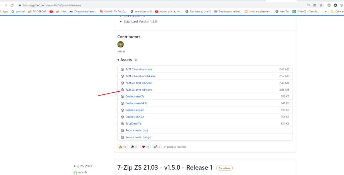Click package icon beside 7z21.03-zstd-arm.exe
The image size is (344, 175).
[x=122, y=69]
